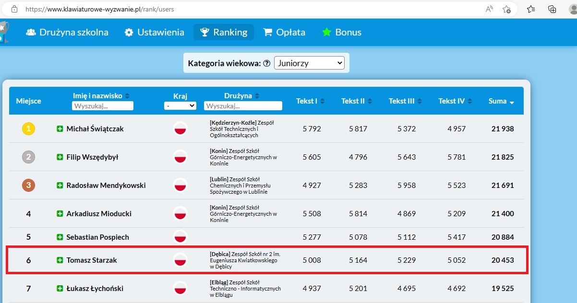
Task: Sort by Tekst IV column
Action: (455, 101)
